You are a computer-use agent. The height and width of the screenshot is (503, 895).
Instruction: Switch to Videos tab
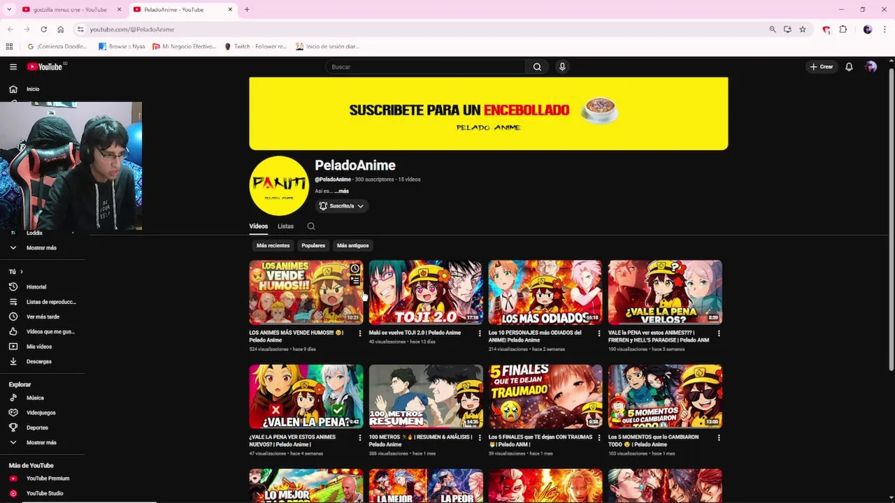pyautogui.click(x=259, y=226)
